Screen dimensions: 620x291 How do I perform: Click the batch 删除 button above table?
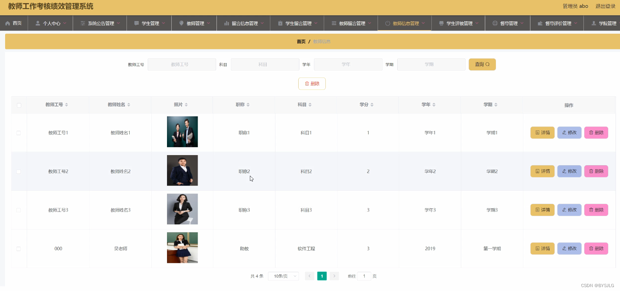tap(312, 83)
